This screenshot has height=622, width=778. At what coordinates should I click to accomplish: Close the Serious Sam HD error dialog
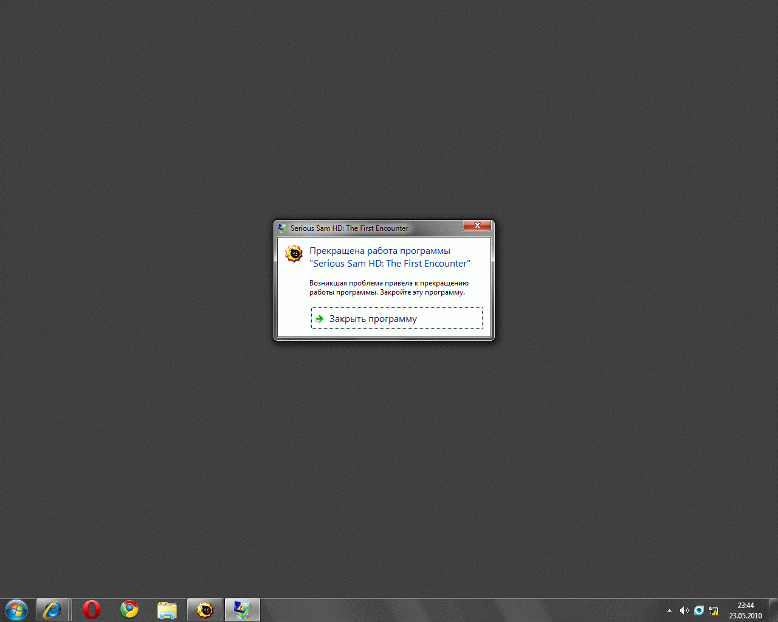[477, 225]
